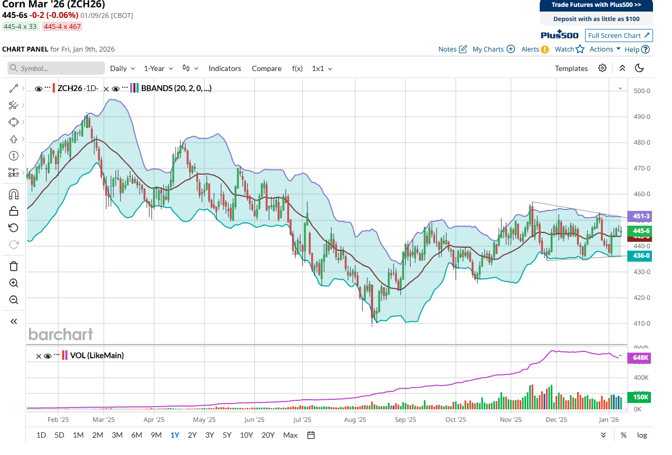Click the undo arrow in left toolbar

tap(14, 228)
